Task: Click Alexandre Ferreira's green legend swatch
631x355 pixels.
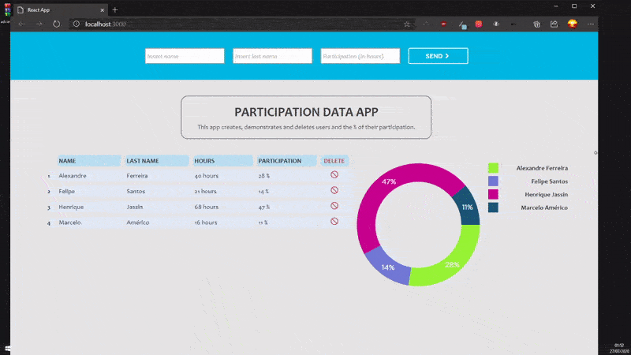Action: pos(493,168)
